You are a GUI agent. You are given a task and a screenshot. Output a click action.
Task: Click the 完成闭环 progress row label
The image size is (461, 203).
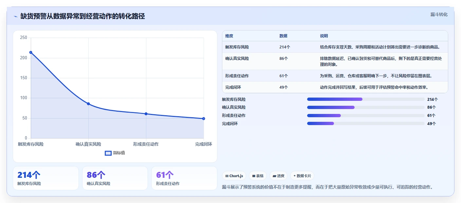click(230, 124)
